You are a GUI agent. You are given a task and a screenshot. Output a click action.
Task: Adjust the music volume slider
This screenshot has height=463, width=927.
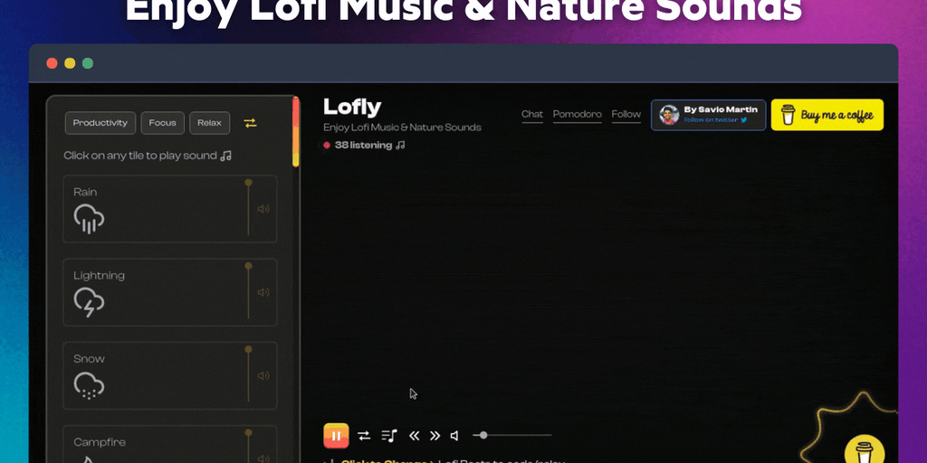512,435
